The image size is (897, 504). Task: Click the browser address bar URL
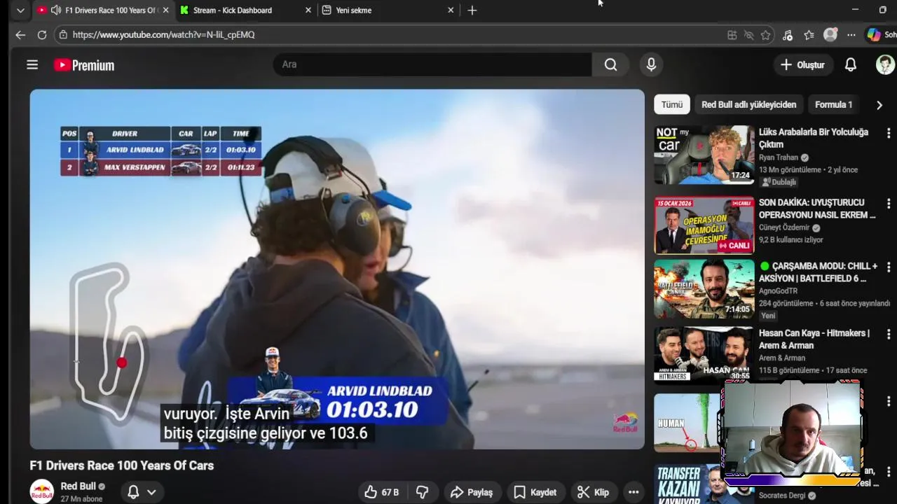click(x=392, y=34)
